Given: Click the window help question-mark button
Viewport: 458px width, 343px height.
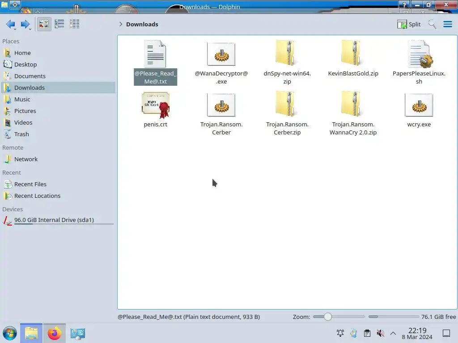Looking at the screenshot, I should (x=404, y=4).
